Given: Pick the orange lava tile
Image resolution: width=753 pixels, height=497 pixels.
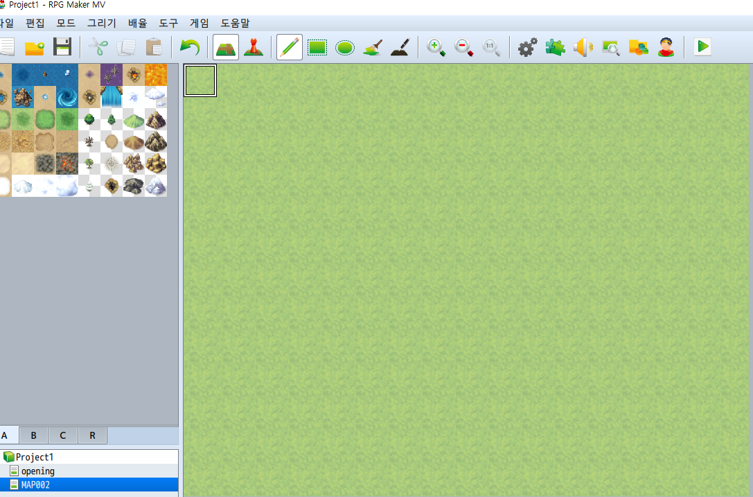Looking at the screenshot, I should (156, 75).
